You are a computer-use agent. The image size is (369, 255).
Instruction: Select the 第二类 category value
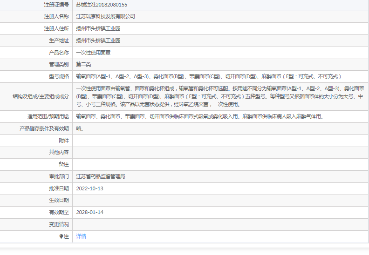coord(83,64)
